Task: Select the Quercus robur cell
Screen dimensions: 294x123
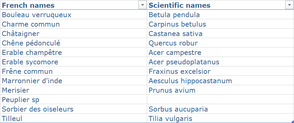Action: 221,43
